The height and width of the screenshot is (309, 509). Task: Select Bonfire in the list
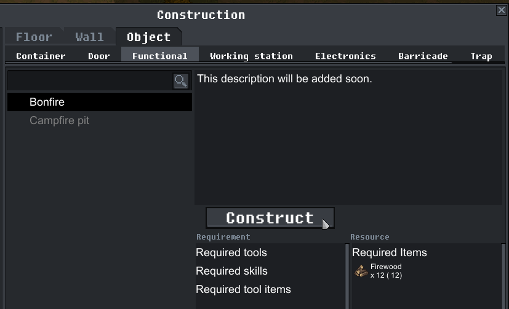(47, 102)
